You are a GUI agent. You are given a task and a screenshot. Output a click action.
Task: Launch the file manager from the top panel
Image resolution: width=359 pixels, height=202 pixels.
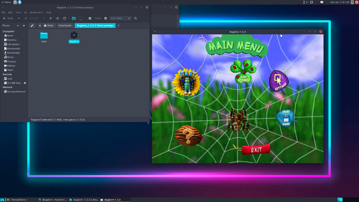(x=15, y=2)
